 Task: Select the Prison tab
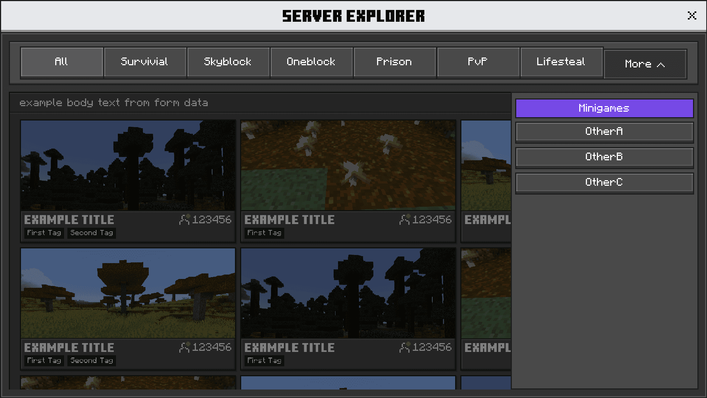pyautogui.click(x=395, y=62)
